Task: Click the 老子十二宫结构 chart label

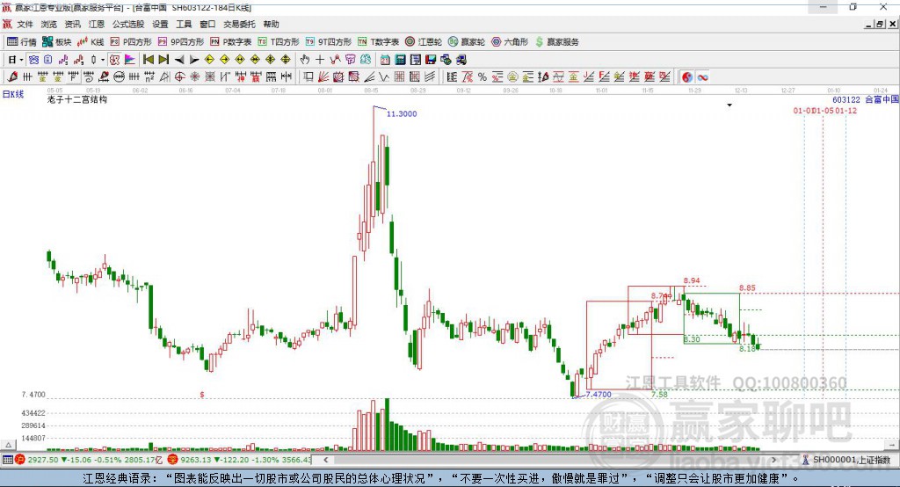Action: [x=77, y=99]
